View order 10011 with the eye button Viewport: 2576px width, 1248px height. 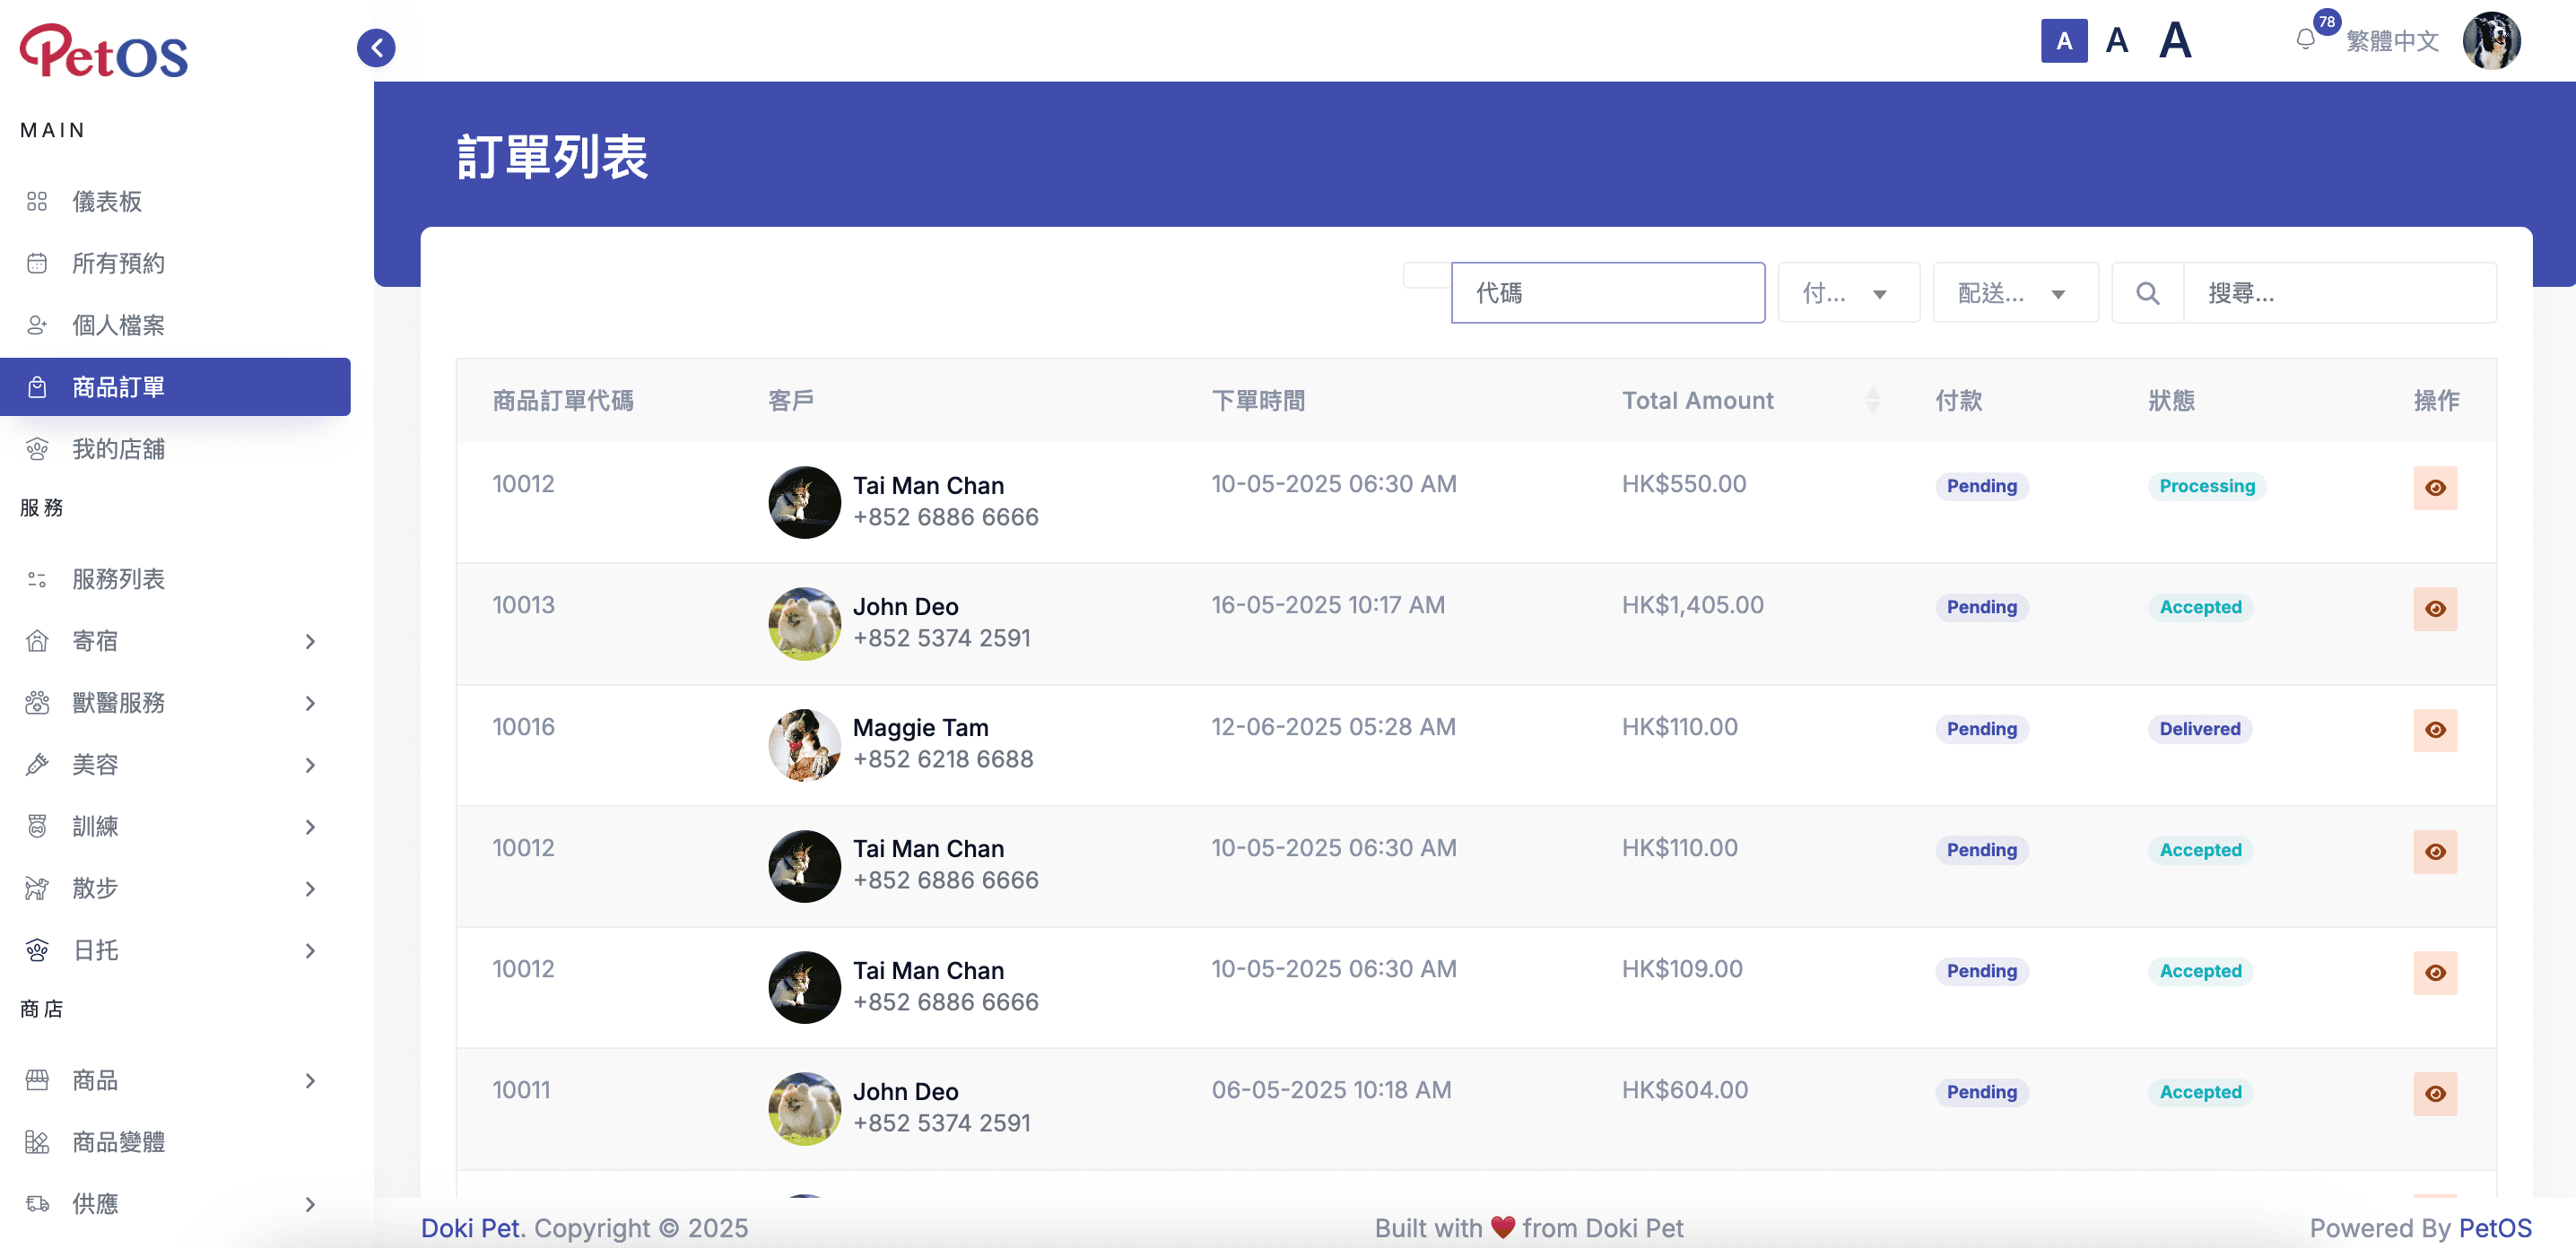(x=2435, y=1094)
